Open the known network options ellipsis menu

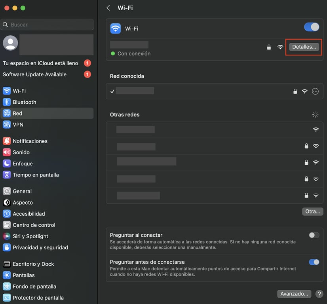click(x=315, y=91)
